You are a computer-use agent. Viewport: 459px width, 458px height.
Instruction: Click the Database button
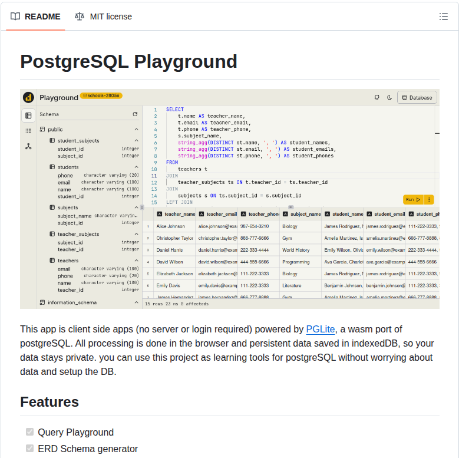[417, 97]
